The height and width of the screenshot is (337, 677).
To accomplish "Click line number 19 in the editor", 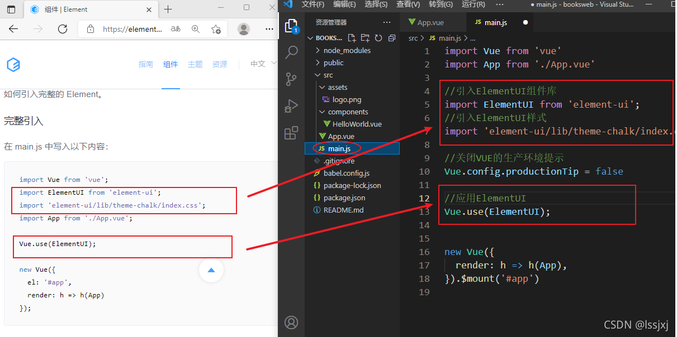I will point(424,292).
